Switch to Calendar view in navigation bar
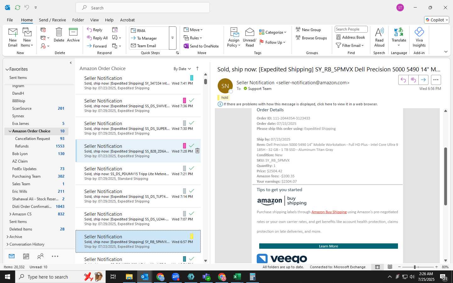This screenshot has height=283, width=453. pyautogui.click(x=26, y=256)
